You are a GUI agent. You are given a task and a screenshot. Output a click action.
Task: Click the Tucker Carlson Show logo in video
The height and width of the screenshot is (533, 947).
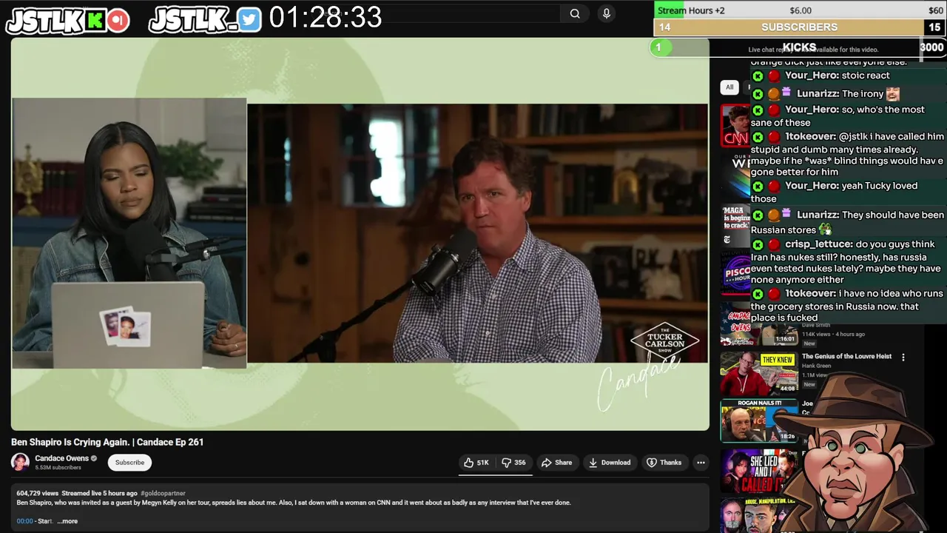(x=664, y=341)
